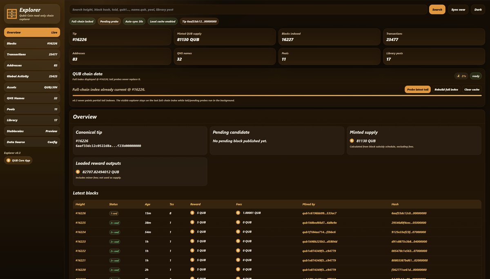Click the coin icon in Minted supply panel

tap(352, 141)
